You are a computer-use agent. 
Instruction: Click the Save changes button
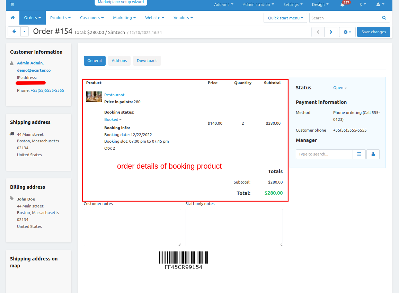tap(373, 32)
